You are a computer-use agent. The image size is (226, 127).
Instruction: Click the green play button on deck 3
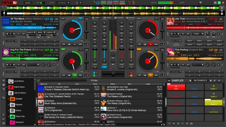coord(75,75)
